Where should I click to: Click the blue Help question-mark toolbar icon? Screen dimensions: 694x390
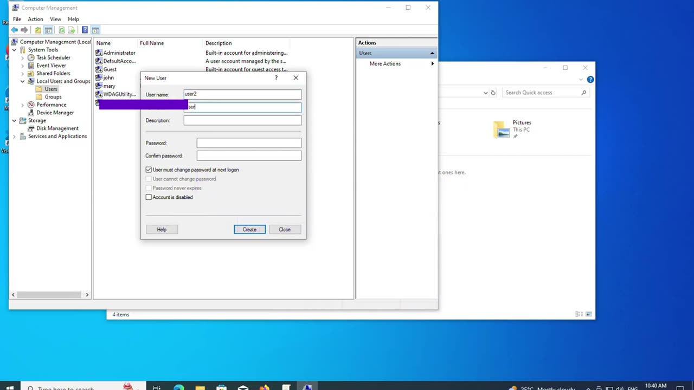tap(85, 30)
